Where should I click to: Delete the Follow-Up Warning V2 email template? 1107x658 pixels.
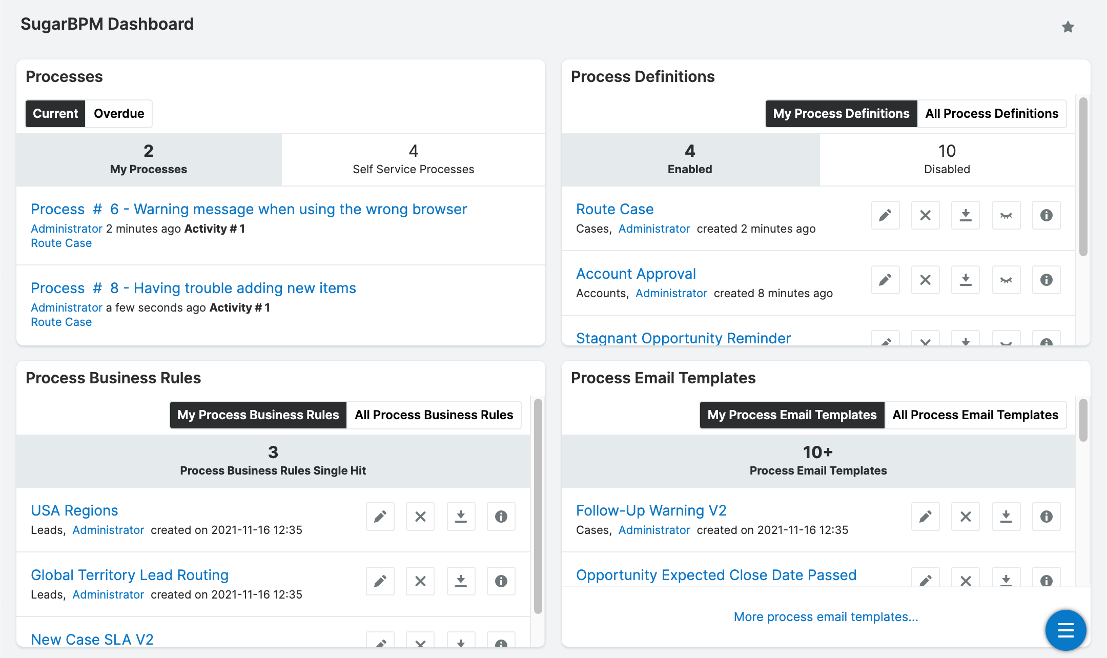point(966,517)
